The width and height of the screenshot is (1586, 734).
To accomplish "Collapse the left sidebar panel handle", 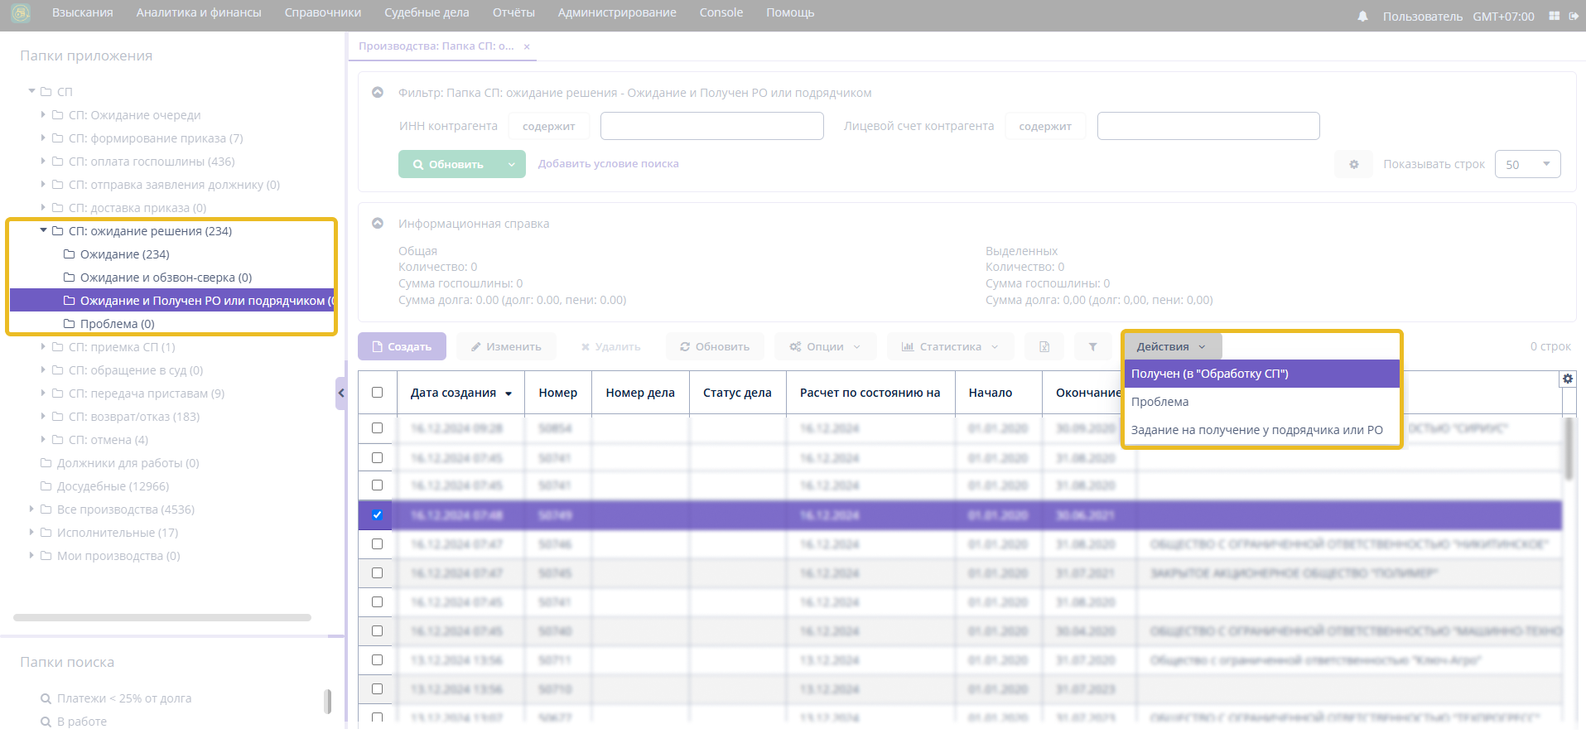I will tap(340, 394).
